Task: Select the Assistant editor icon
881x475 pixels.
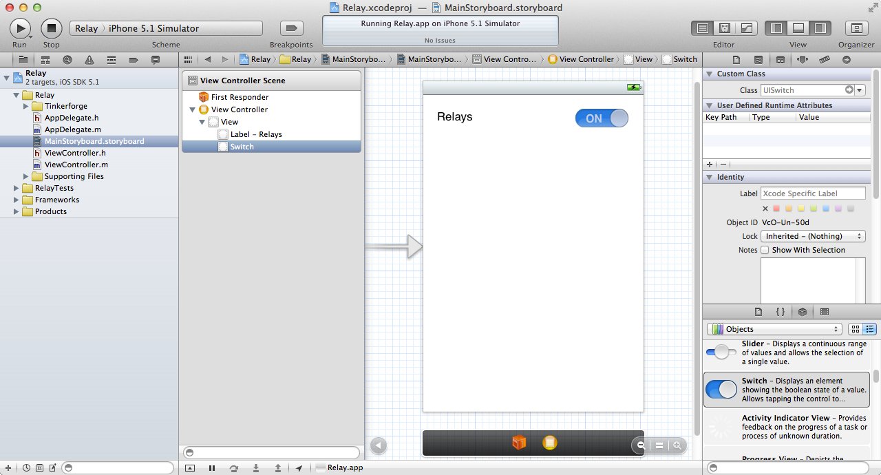Action: [724, 28]
